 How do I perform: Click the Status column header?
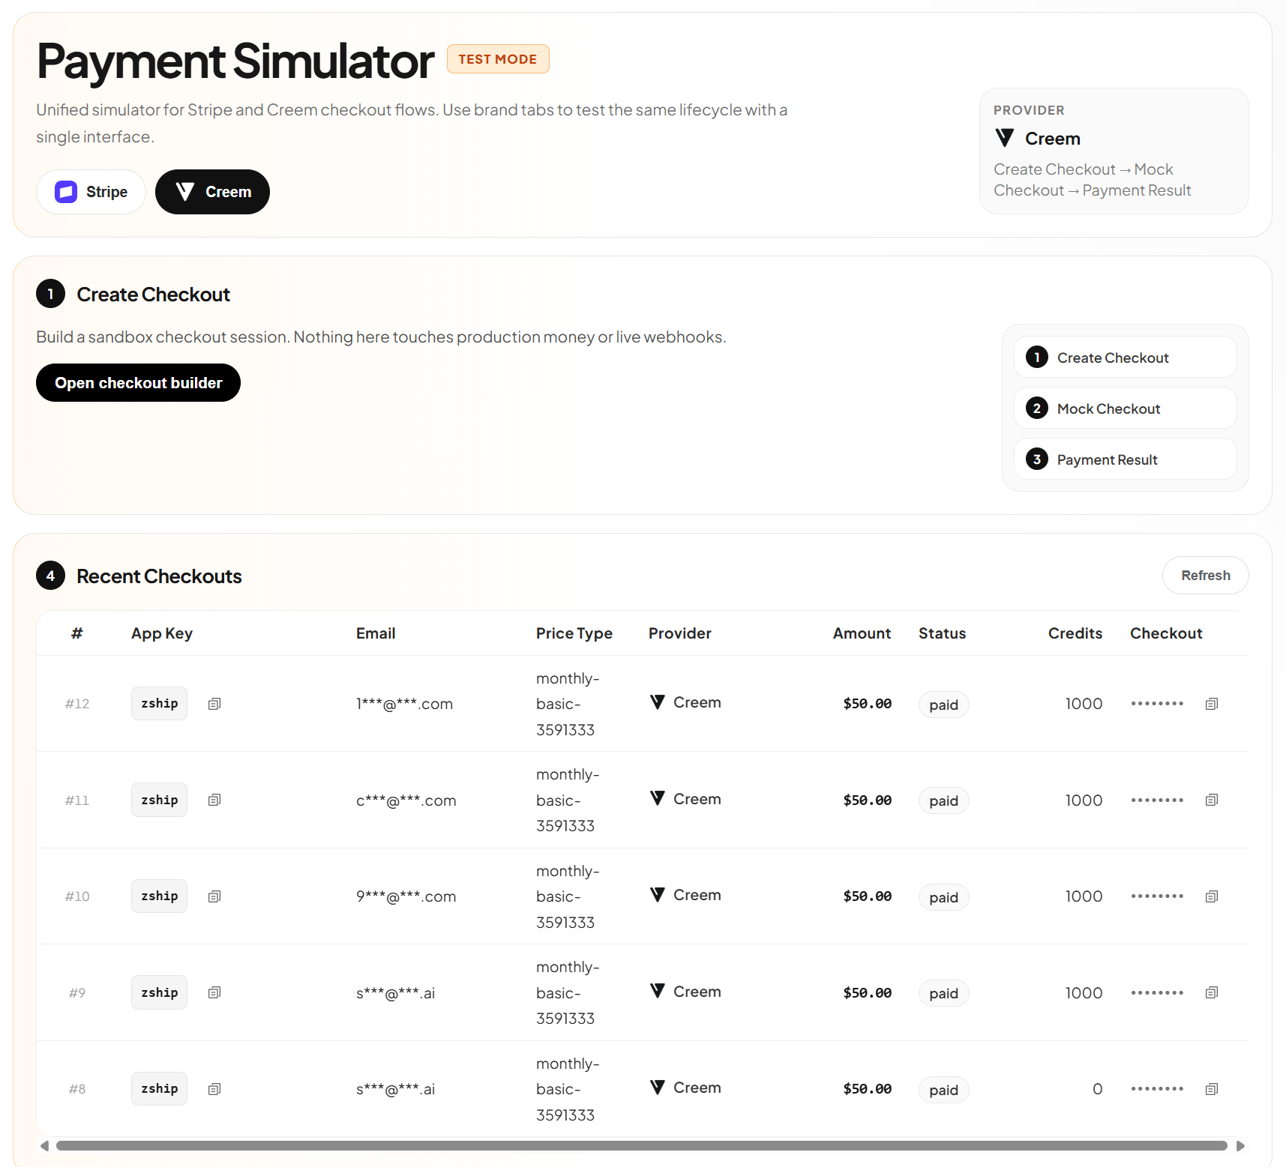[x=943, y=633]
